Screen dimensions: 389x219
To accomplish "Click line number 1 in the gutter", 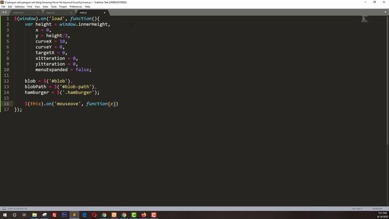I will (x=8, y=19).
